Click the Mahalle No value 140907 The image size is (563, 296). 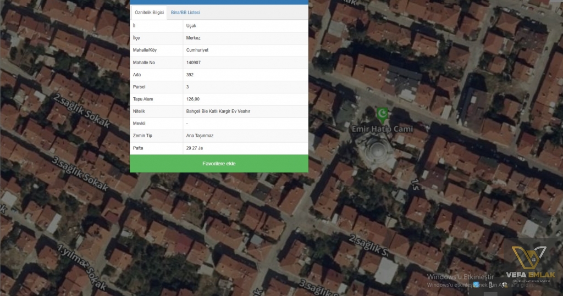pos(193,63)
